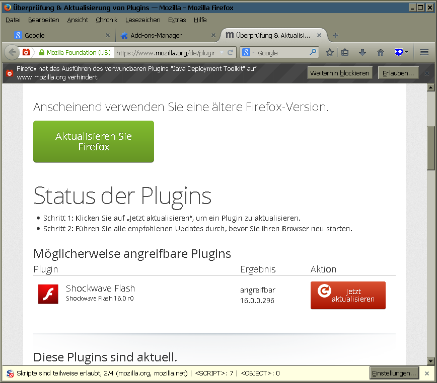
Task: Open the Chronik menu
Action: tap(106, 20)
